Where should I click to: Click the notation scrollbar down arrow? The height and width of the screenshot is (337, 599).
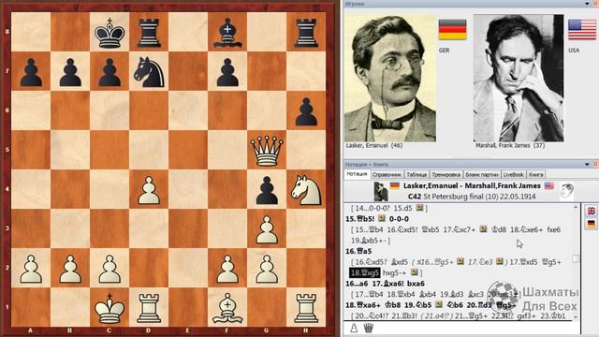click(576, 317)
